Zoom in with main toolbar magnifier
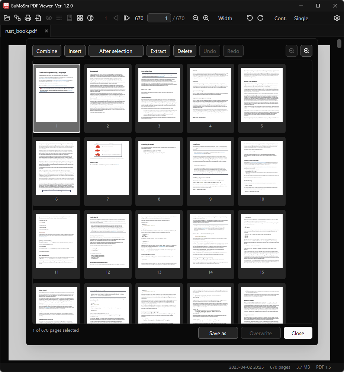This screenshot has height=372, width=344. (x=206, y=18)
